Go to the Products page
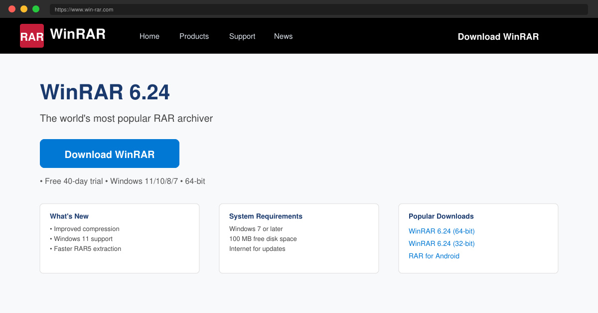Viewport: 598px width, 313px height. coord(194,36)
